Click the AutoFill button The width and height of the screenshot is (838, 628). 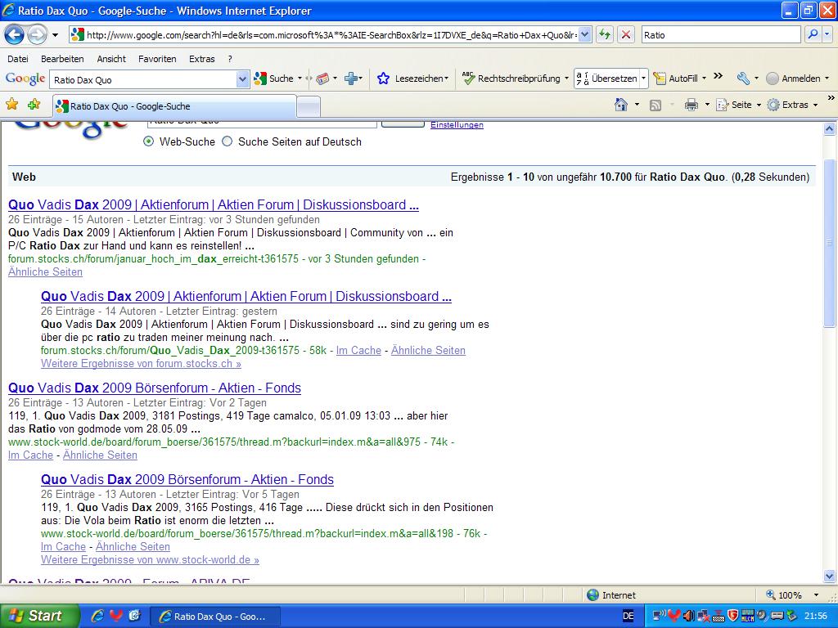675,78
